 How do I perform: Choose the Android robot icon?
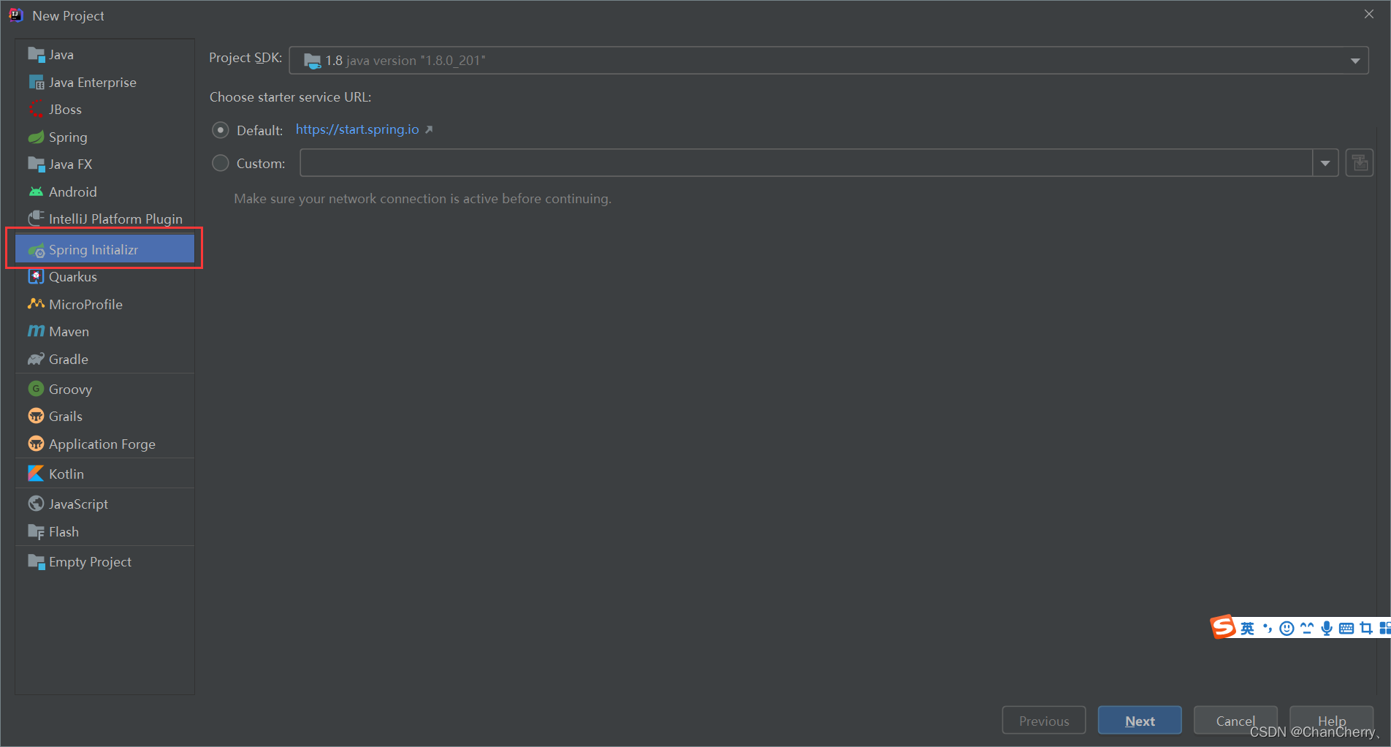[x=36, y=192]
